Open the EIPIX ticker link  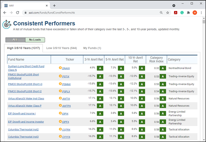pos(65,114)
